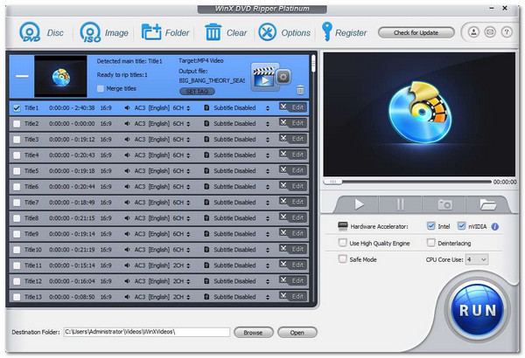Click the audio speaker icon for Title1
The image size is (525, 358).
pos(127,108)
